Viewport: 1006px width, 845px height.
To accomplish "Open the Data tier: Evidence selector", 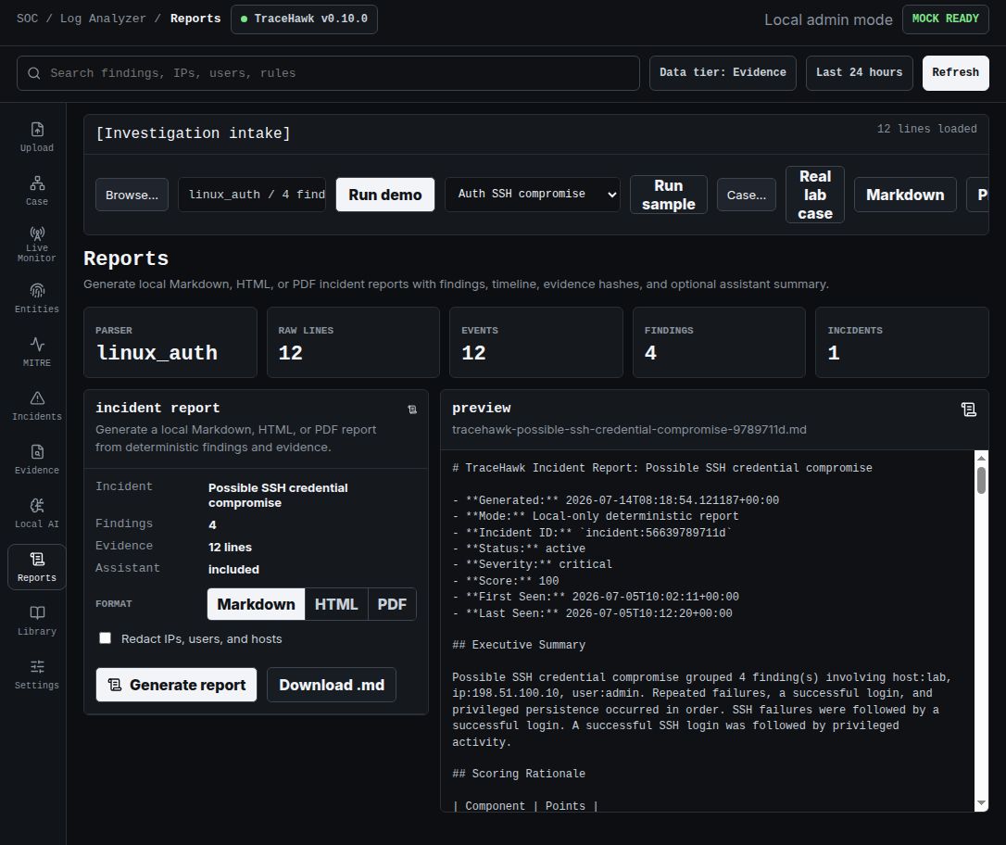I will pyautogui.click(x=723, y=72).
